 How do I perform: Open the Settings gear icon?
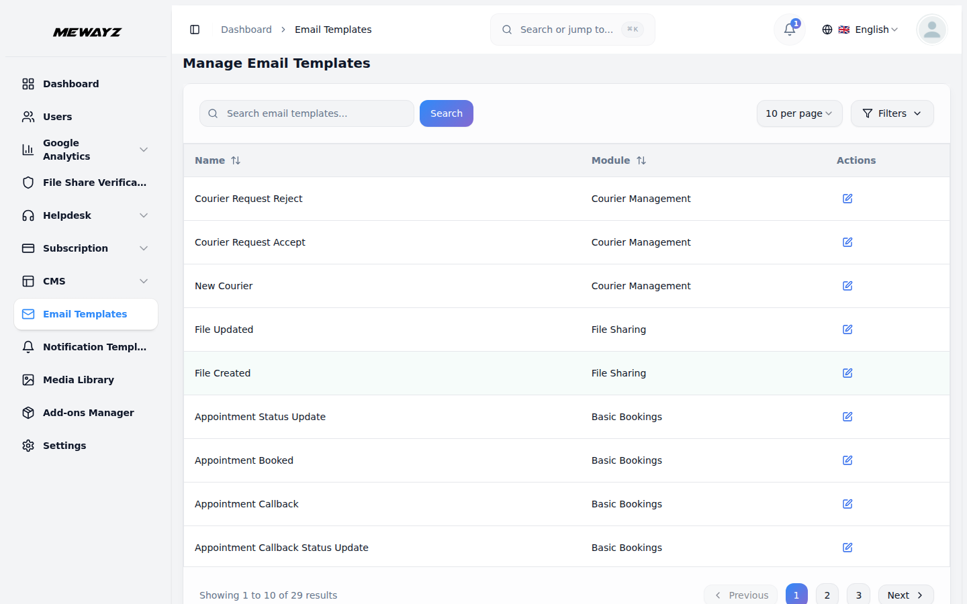coord(28,445)
